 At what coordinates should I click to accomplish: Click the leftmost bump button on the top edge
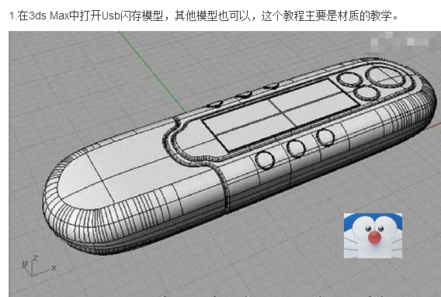(x=215, y=105)
